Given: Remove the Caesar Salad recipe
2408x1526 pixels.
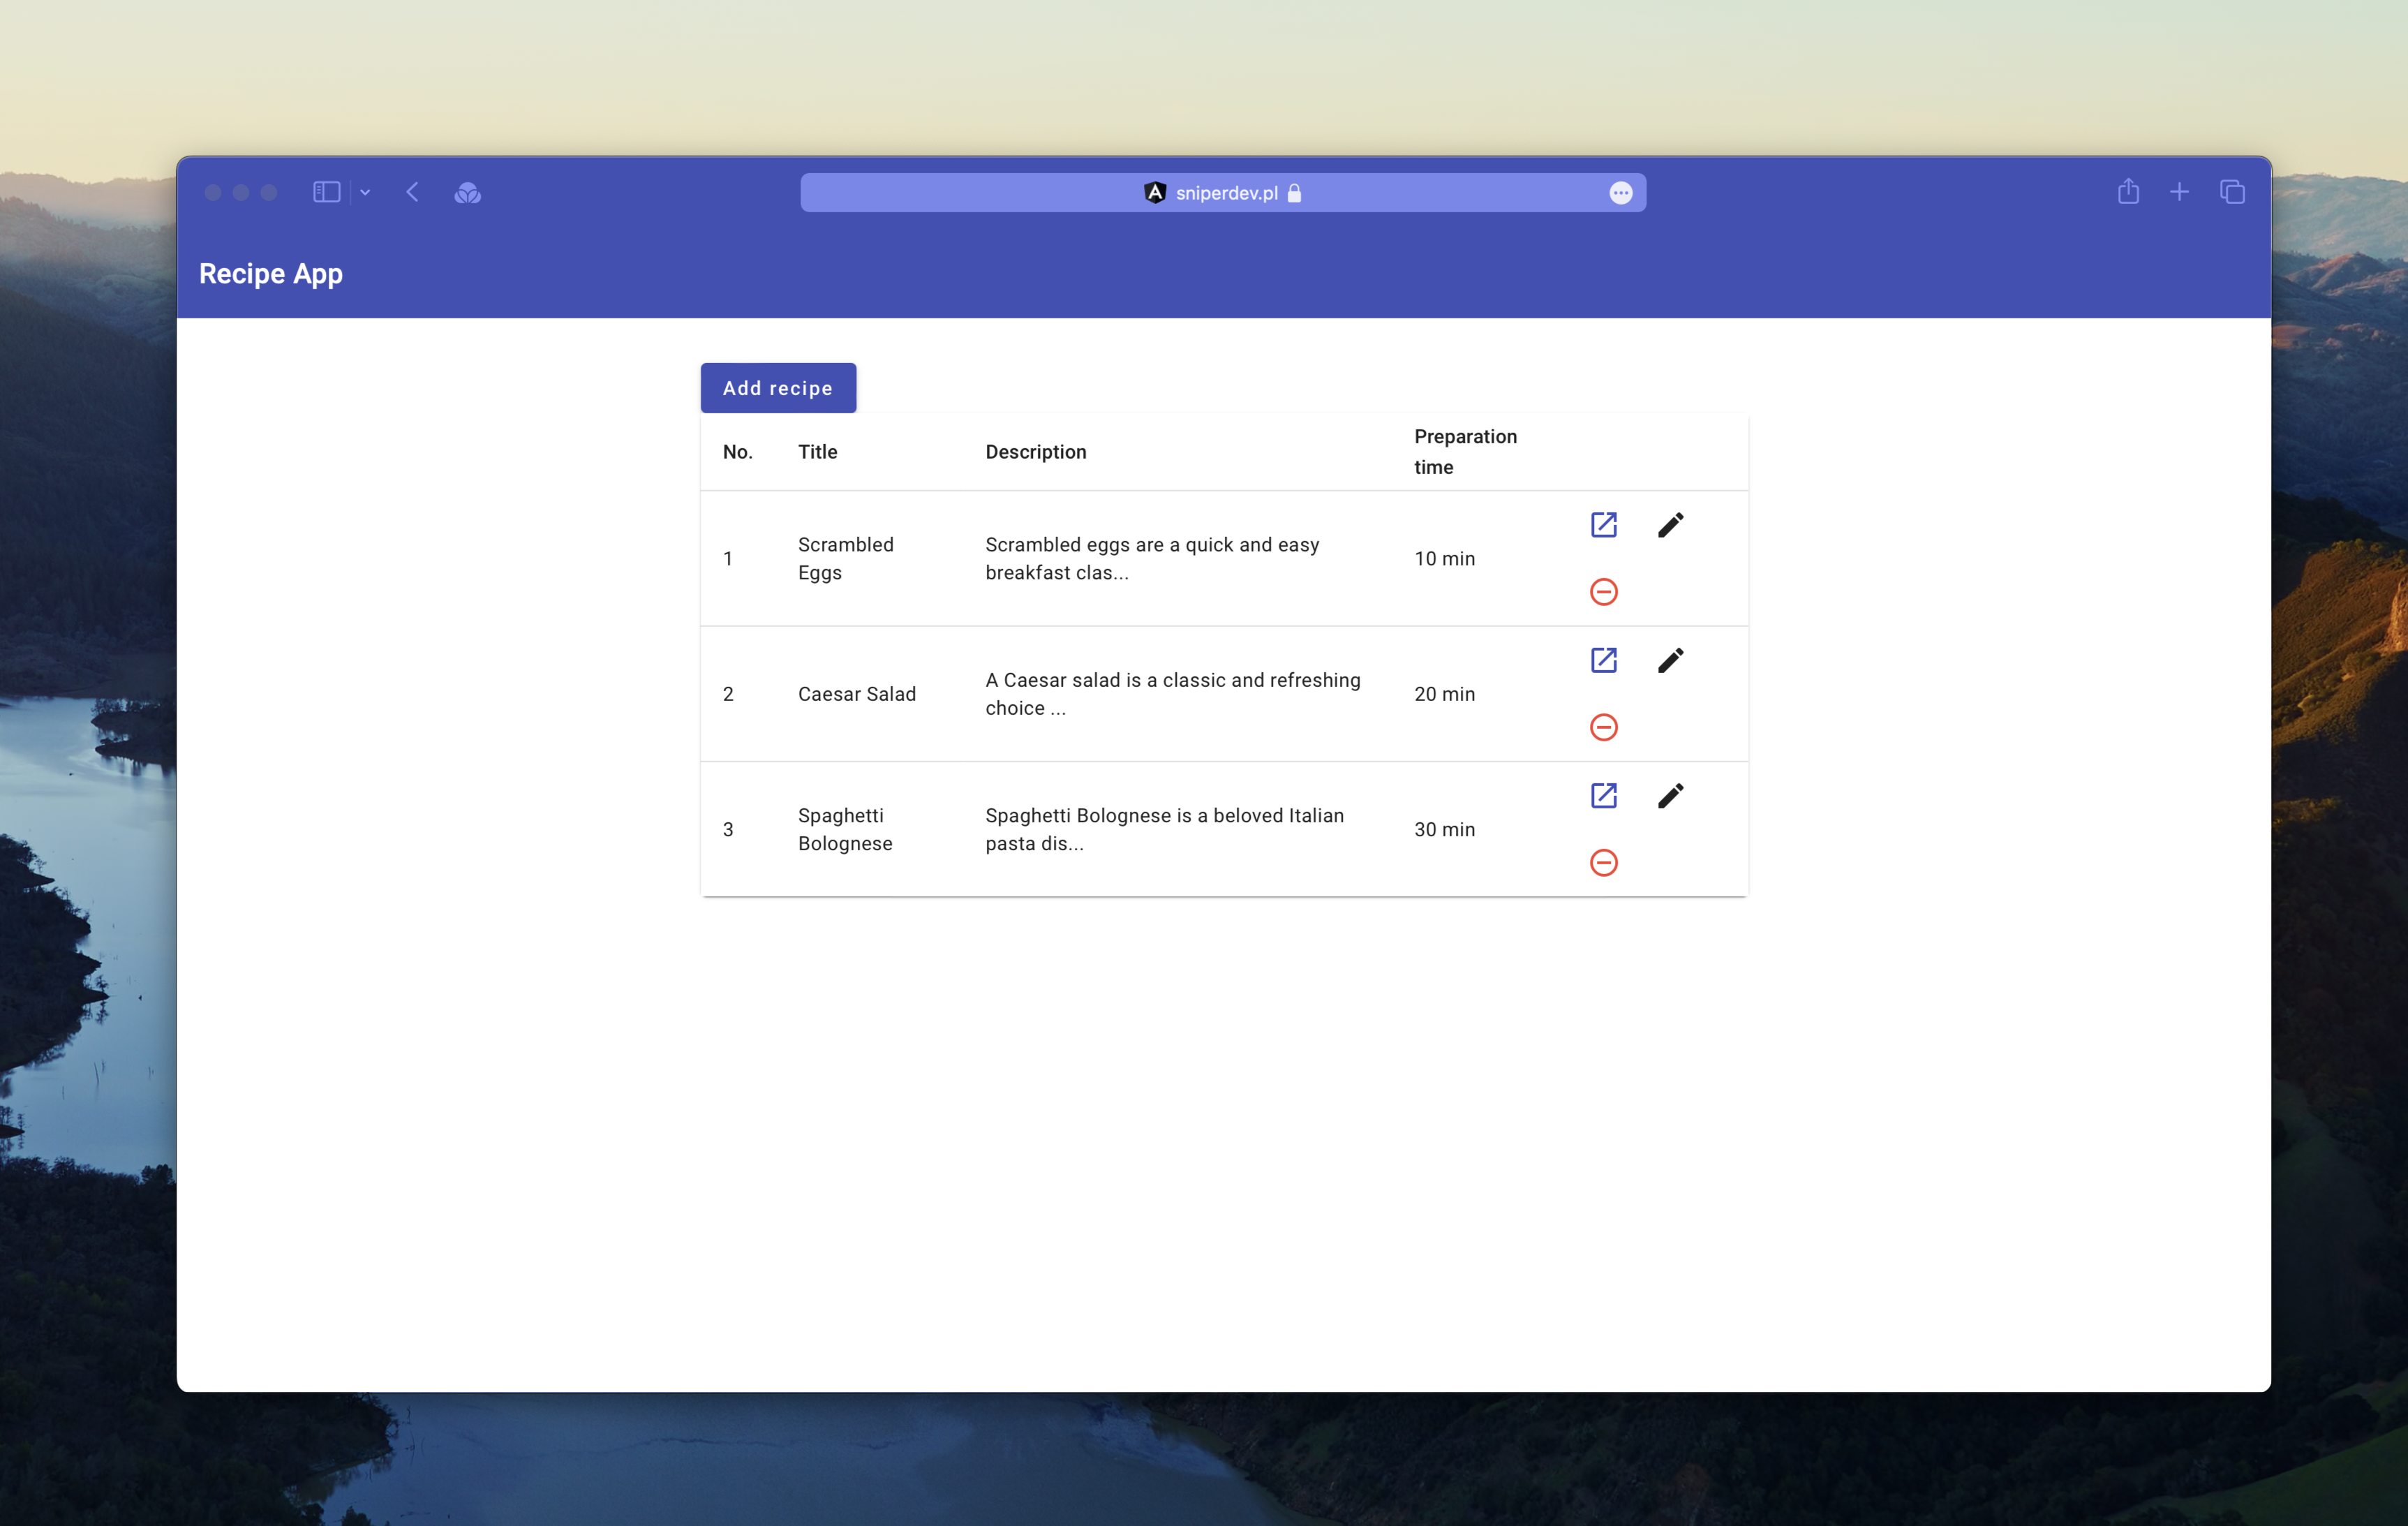Looking at the screenshot, I should (x=1603, y=727).
